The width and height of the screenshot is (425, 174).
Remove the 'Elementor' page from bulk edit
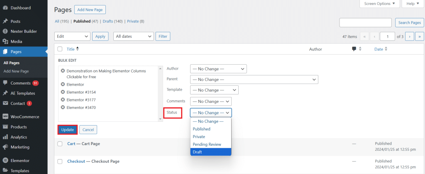63,85
